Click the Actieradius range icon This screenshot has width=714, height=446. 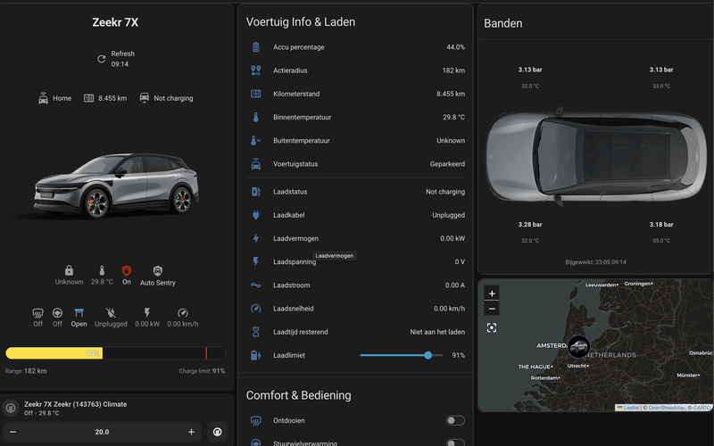[256, 70]
